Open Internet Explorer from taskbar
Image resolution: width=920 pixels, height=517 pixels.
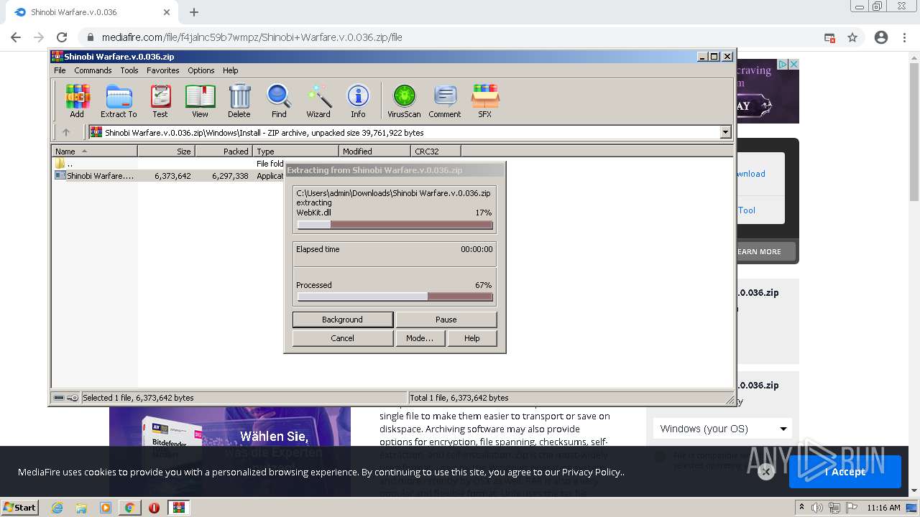(57, 508)
